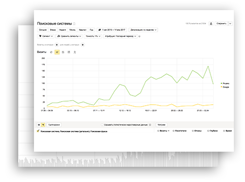Select the Вчера period tab
This screenshot has height=182, width=245.
pos(53,30)
